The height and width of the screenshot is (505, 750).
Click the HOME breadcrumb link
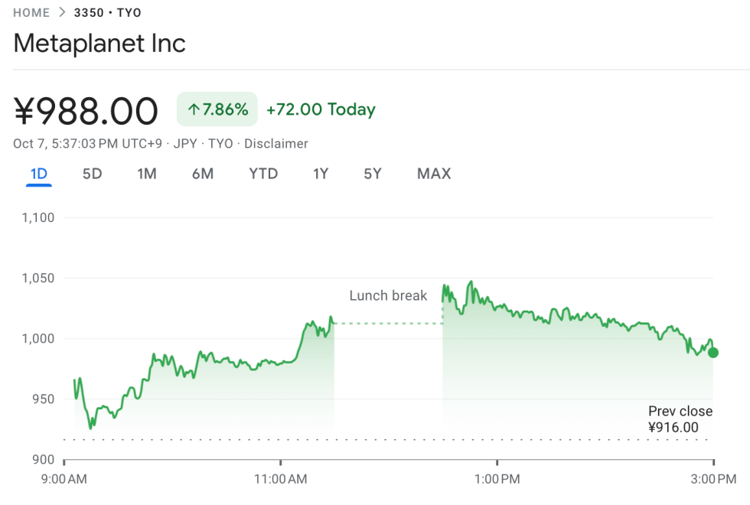click(x=31, y=13)
